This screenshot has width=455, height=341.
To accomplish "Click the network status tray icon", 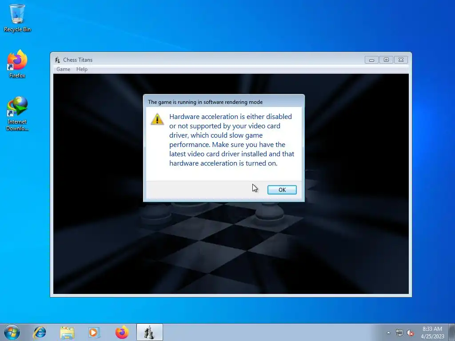I will coord(399,333).
